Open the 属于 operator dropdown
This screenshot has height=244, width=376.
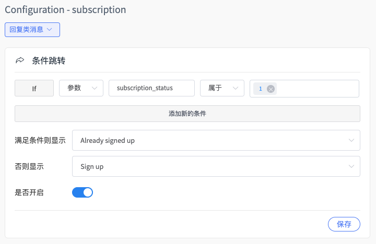coord(222,88)
